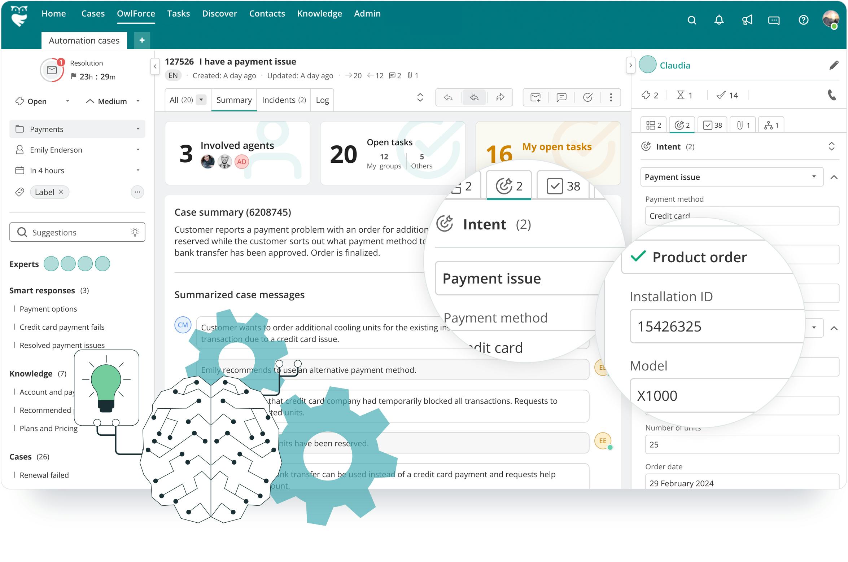Open the notifications bell icon
The image size is (848, 562).
coord(719,20)
